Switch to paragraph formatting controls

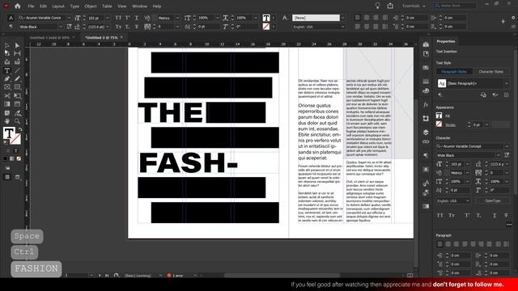(x=11, y=27)
